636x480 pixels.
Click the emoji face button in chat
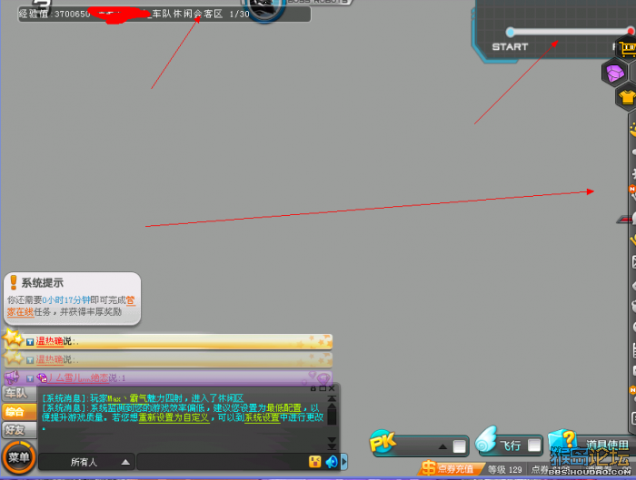tap(314, 461)
